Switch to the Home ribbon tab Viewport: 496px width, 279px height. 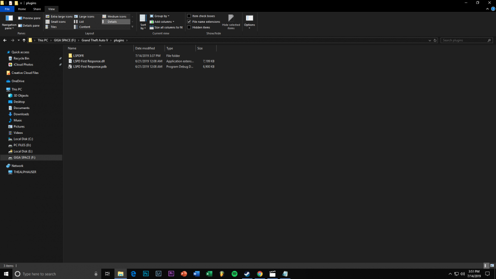(x=22, y=9)
